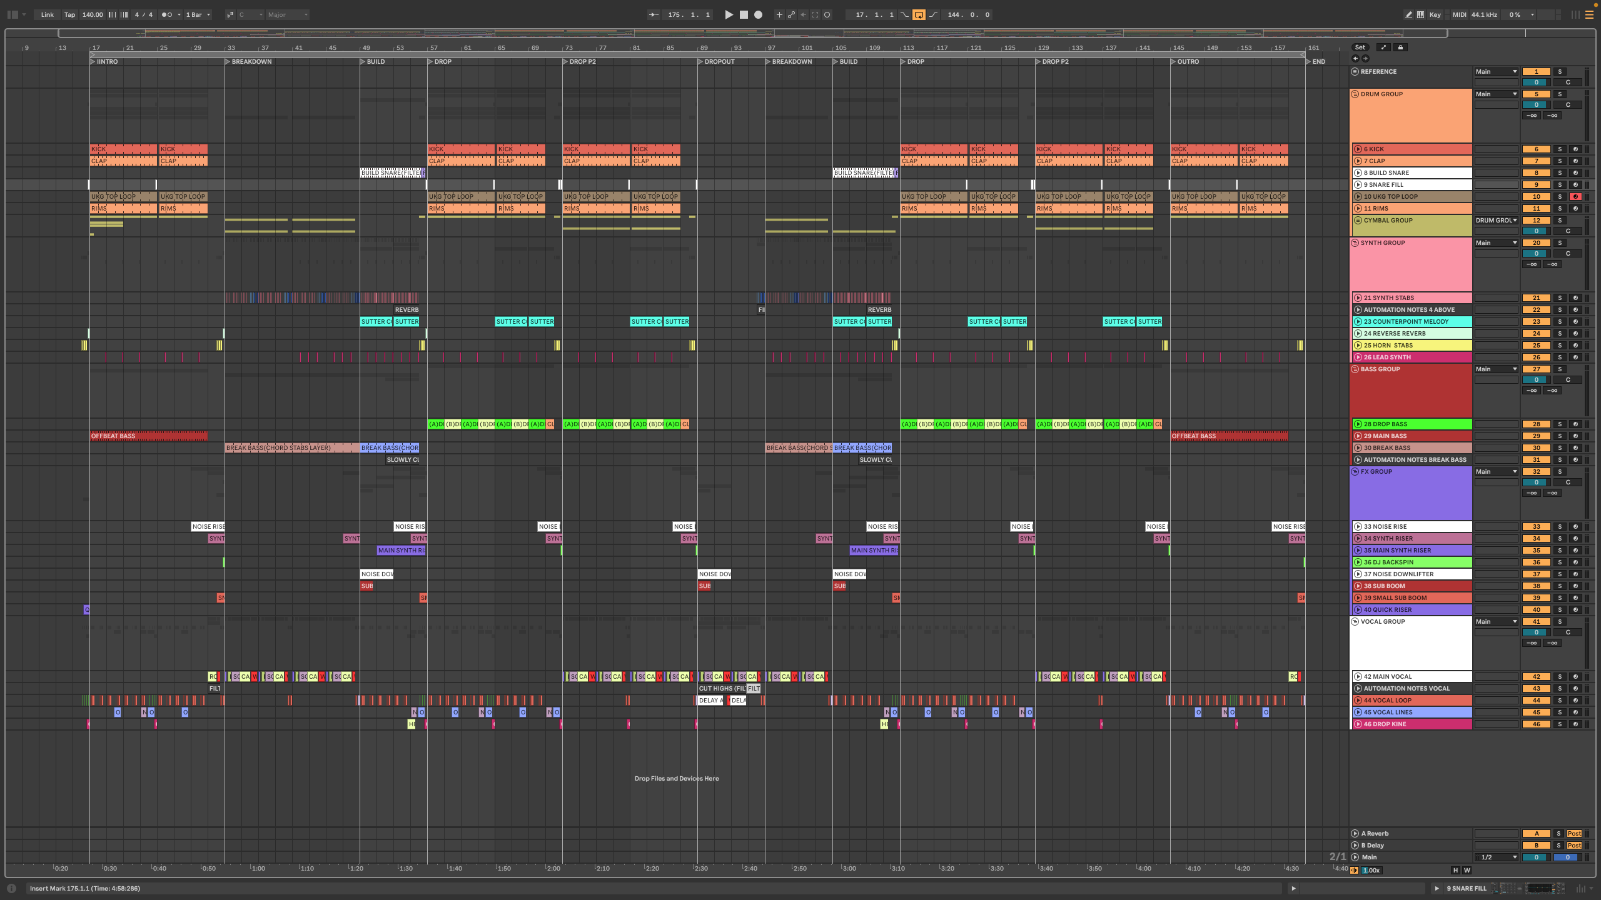Viewport: 1601px width, 900px height.
Task: Toggle the audio waveform view icon
Action: pyautogui.click(x=1355, y=870)
